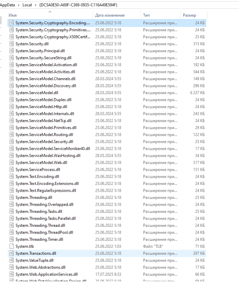The image size is (239, 283).
Task: Click the blank file icon of System.tlb
Action: [x=12, y=246]
